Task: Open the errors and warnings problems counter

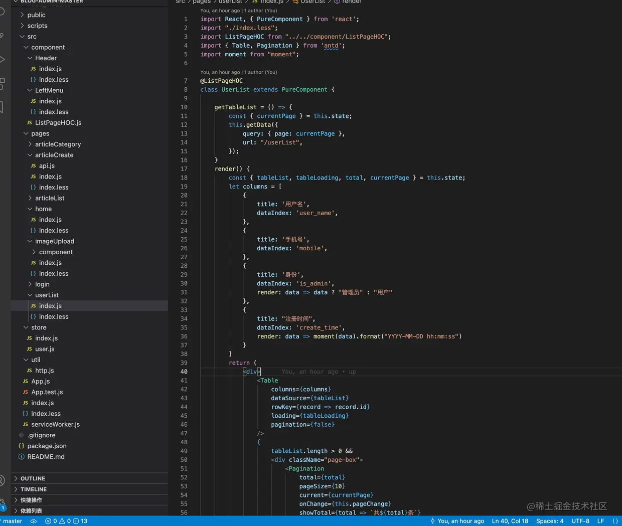Action: tap(66, 521)
